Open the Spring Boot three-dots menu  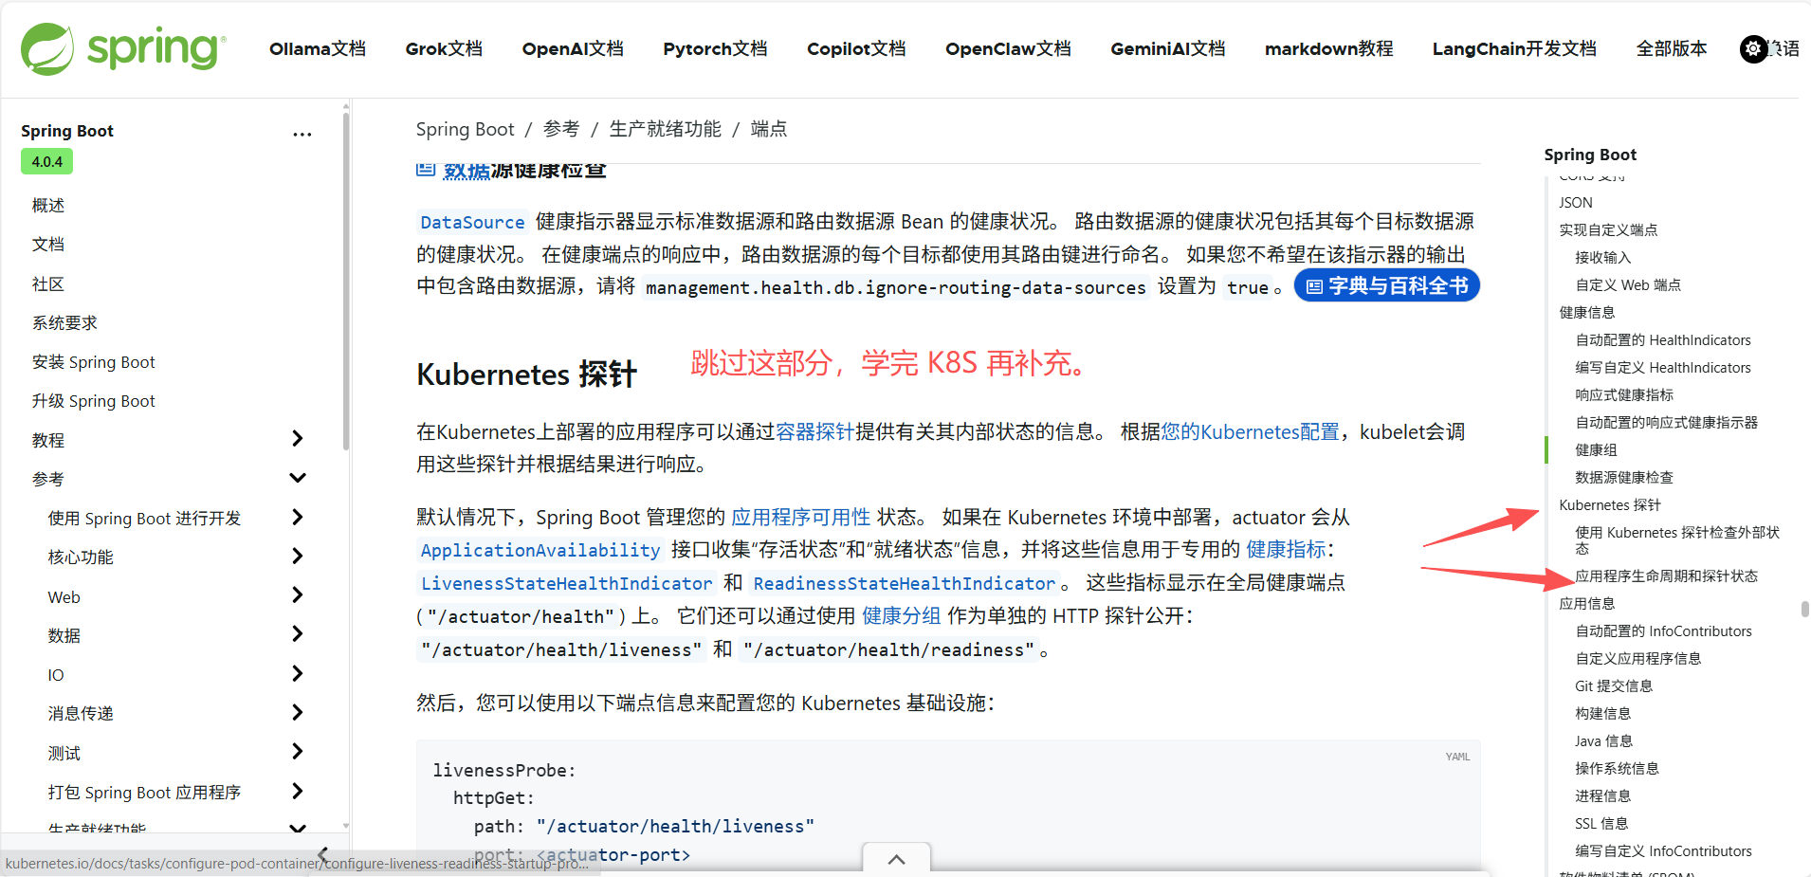[302, 134]
